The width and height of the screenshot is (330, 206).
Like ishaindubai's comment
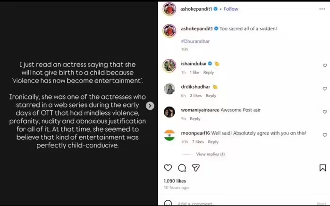pyautogui.click(x=324, y=66)
